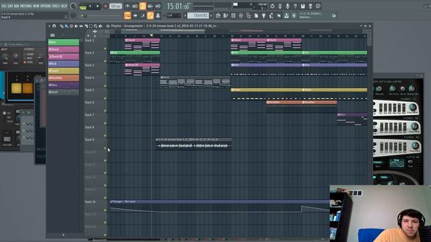Select the Chord #2 pattern in the picker
Screen dimensions: 431x242
click(x=63, y=56)
